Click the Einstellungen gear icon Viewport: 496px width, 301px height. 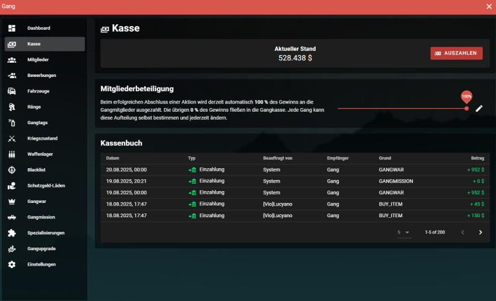(x=12, y=264)
